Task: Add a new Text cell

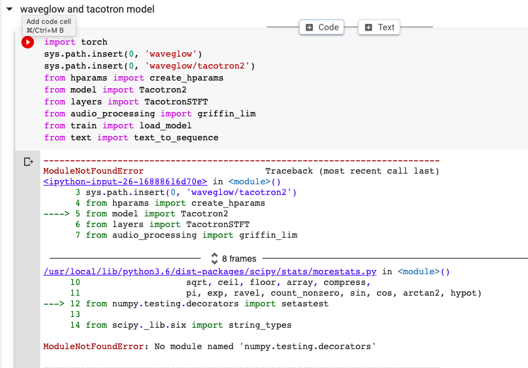Action: point(378,27)
